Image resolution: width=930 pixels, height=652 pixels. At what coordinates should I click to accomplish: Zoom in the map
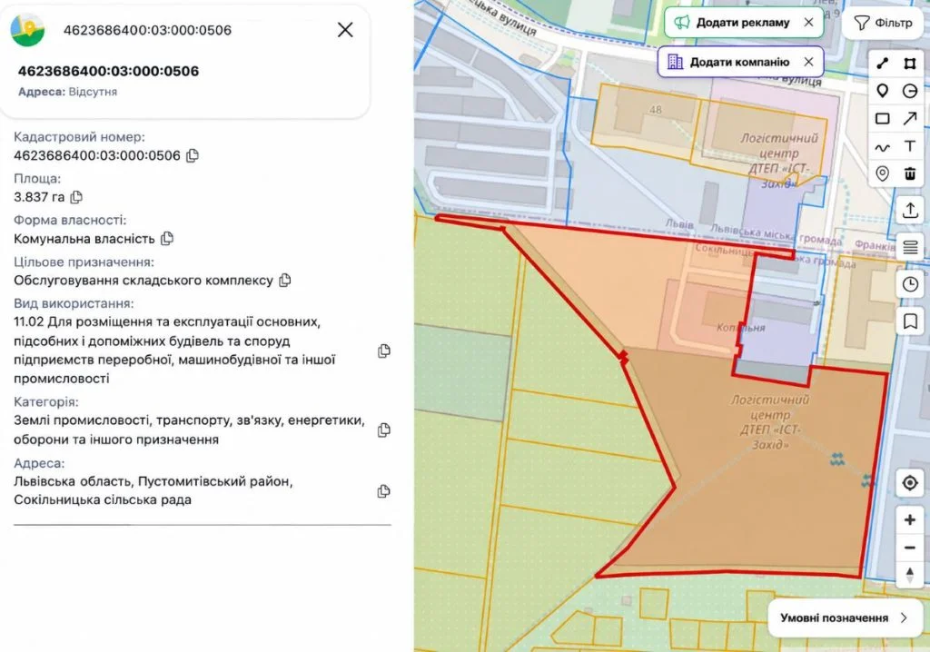[910, 520]
